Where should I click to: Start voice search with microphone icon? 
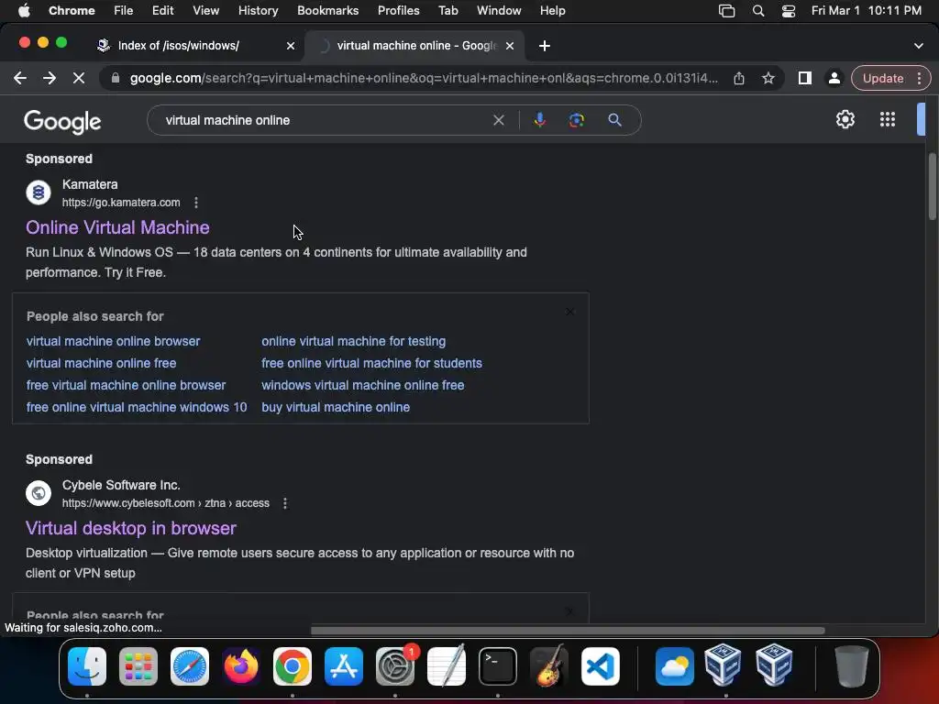point(539,120)
